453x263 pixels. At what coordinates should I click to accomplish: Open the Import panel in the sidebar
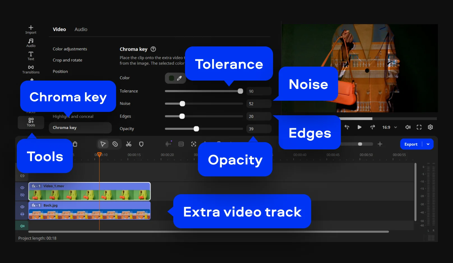click(31, 30)
